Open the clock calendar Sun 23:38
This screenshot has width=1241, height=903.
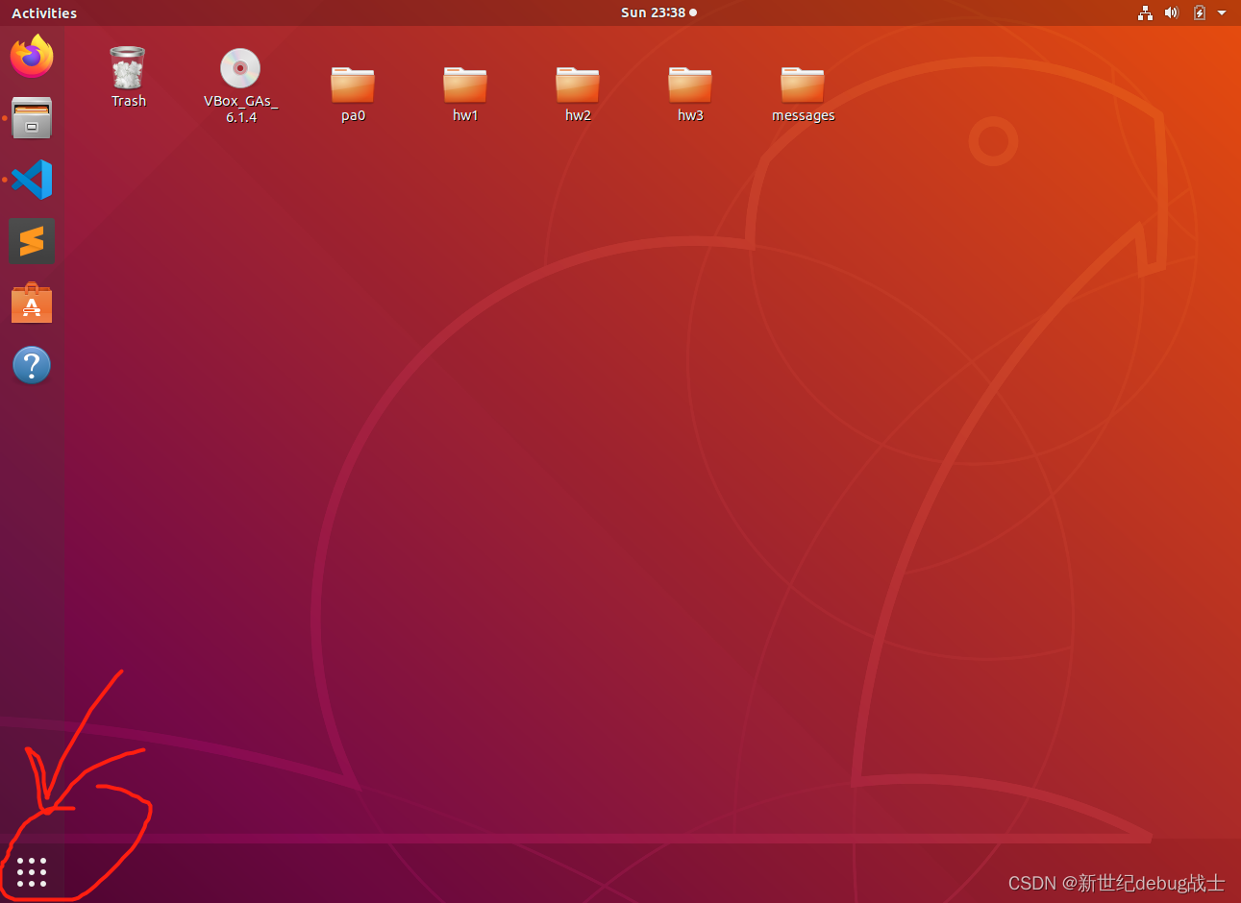[658, 12]
